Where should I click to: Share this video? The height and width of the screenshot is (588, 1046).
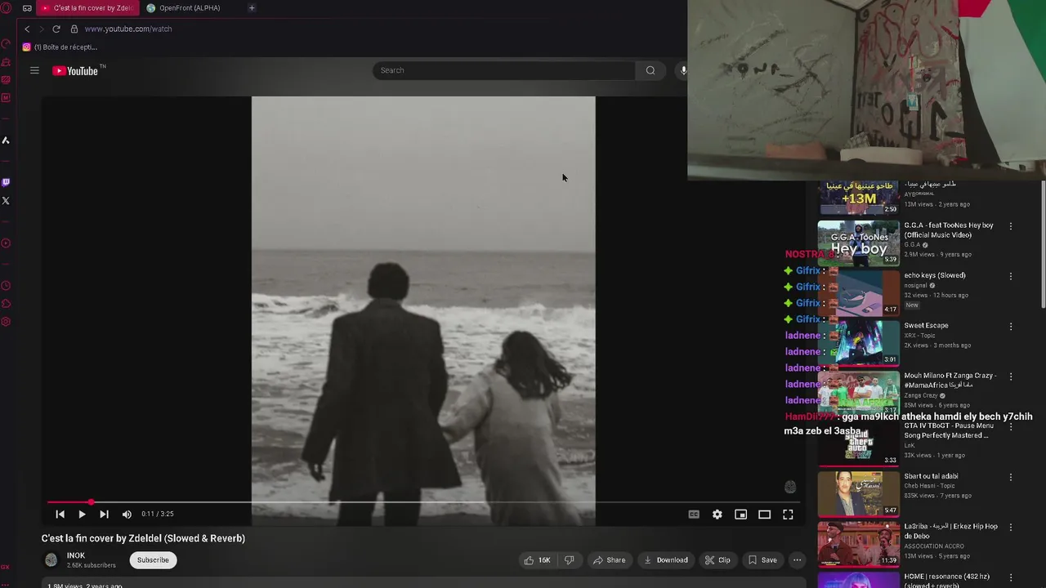click(x=610, y=560)
